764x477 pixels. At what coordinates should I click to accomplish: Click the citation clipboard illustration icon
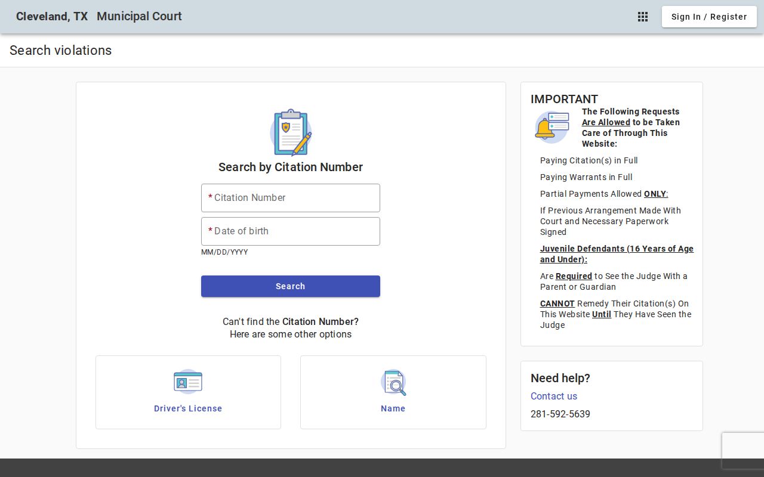pyautogui.click(x=291, y=132)
